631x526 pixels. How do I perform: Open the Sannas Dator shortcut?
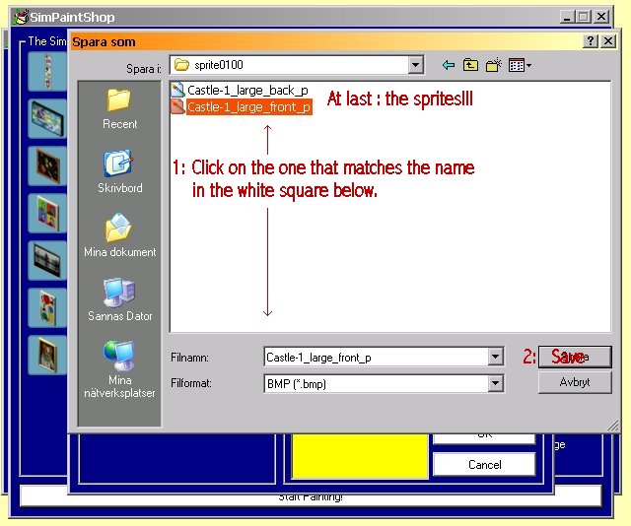(119, 299)
